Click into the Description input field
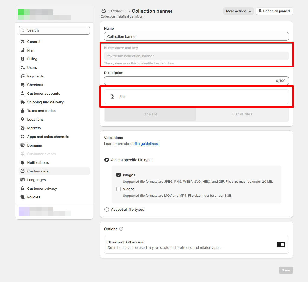The width and height of the screenshot is (308, 282). coord(189,81)
